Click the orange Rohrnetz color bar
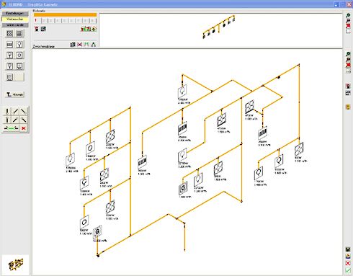 click(65, 15)
